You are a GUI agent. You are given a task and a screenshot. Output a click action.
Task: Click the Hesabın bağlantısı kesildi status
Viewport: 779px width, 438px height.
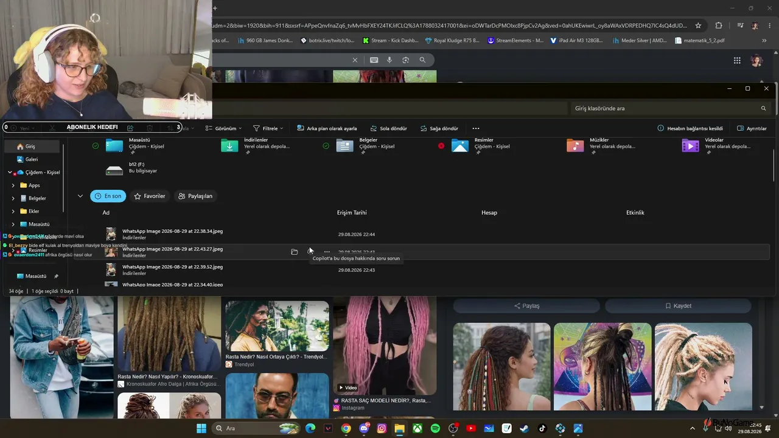tap(690, 128)
